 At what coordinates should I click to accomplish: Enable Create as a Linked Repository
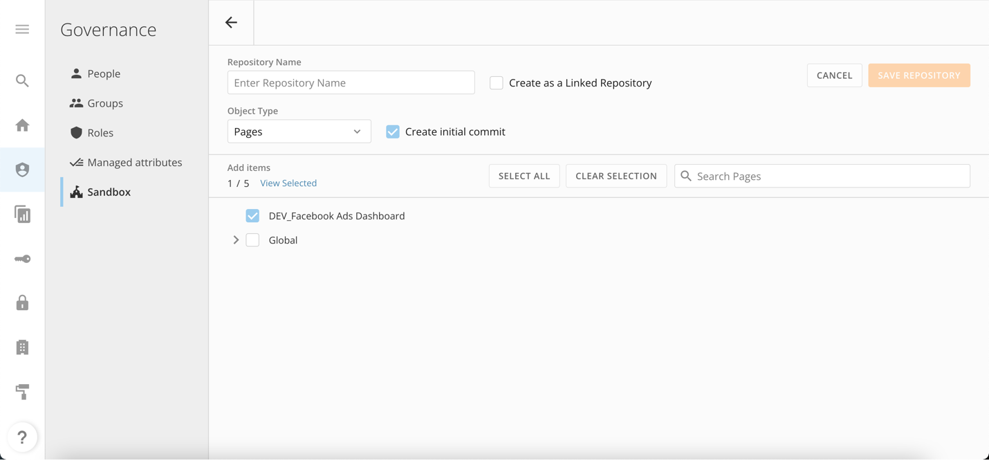pyautogui.click(x=496, y=83)
